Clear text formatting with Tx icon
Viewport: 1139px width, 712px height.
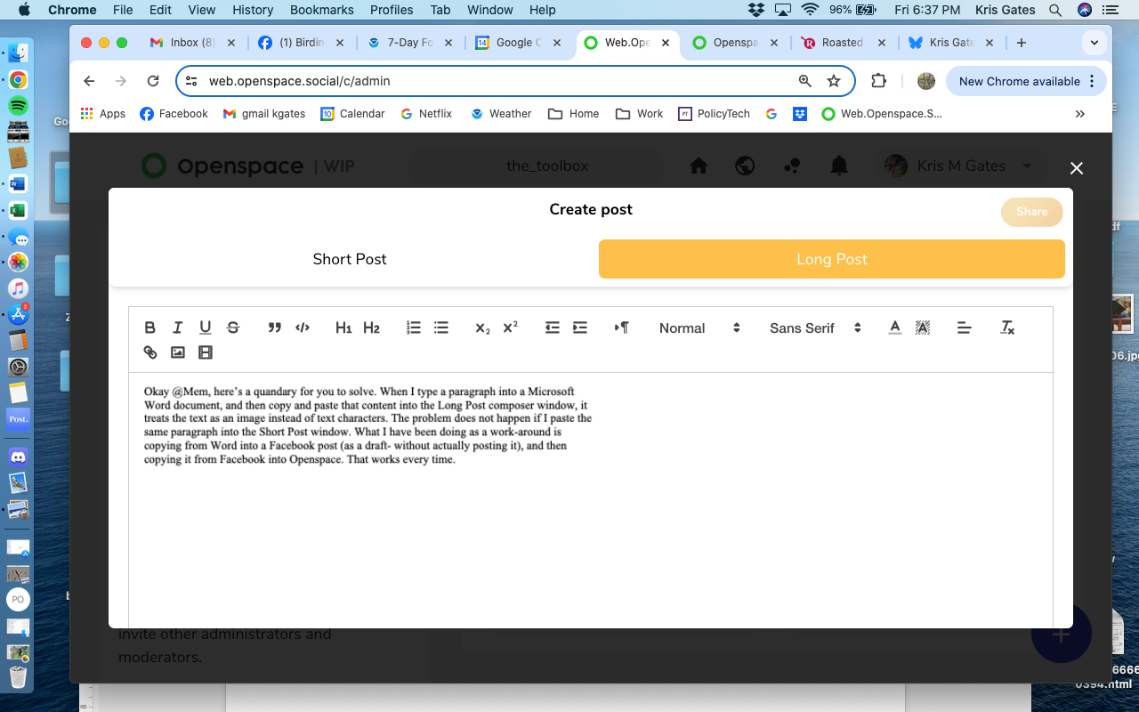click(x=1006, y=328)
